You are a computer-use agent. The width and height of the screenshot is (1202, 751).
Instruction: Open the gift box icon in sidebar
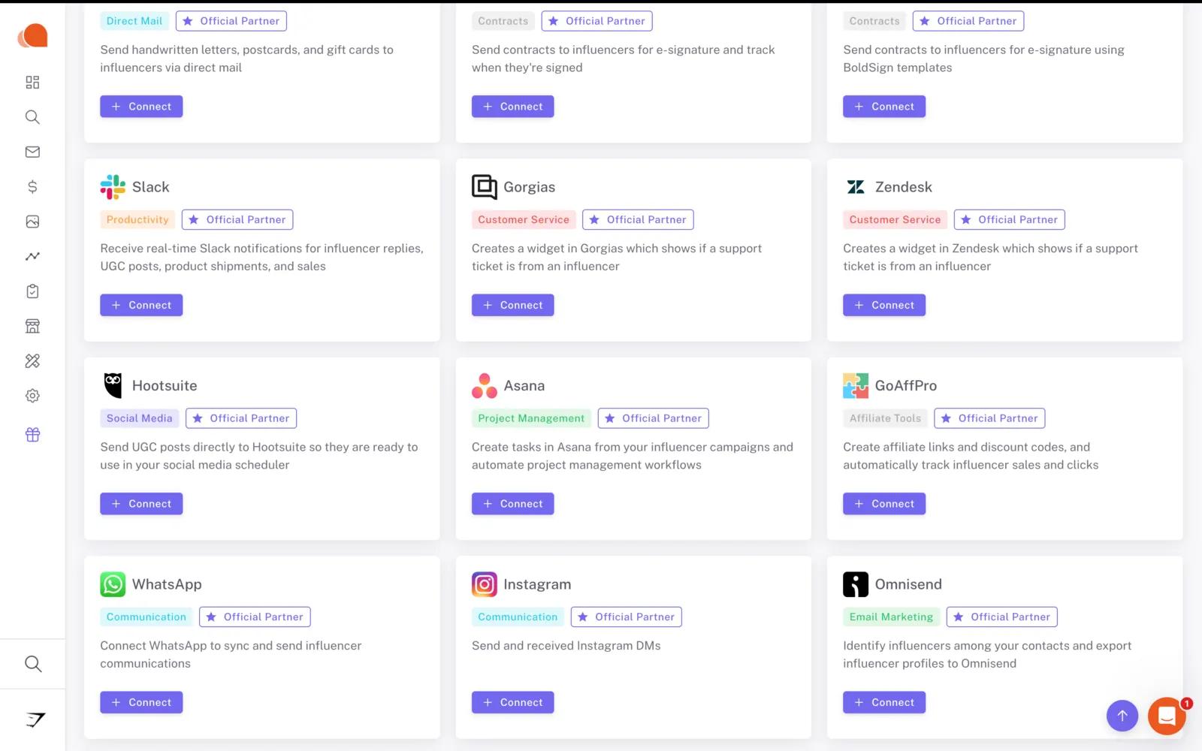pyautogui.click(x=32, y=434)
